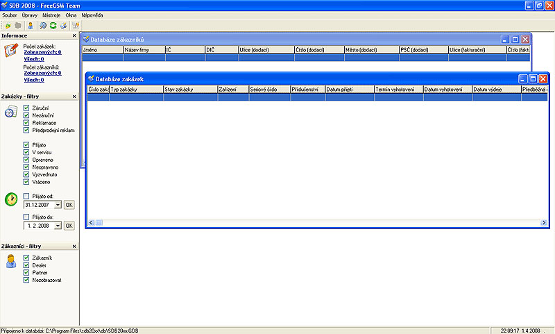
Task: Open the Úpravy menu
Action: tap(30, 15)
